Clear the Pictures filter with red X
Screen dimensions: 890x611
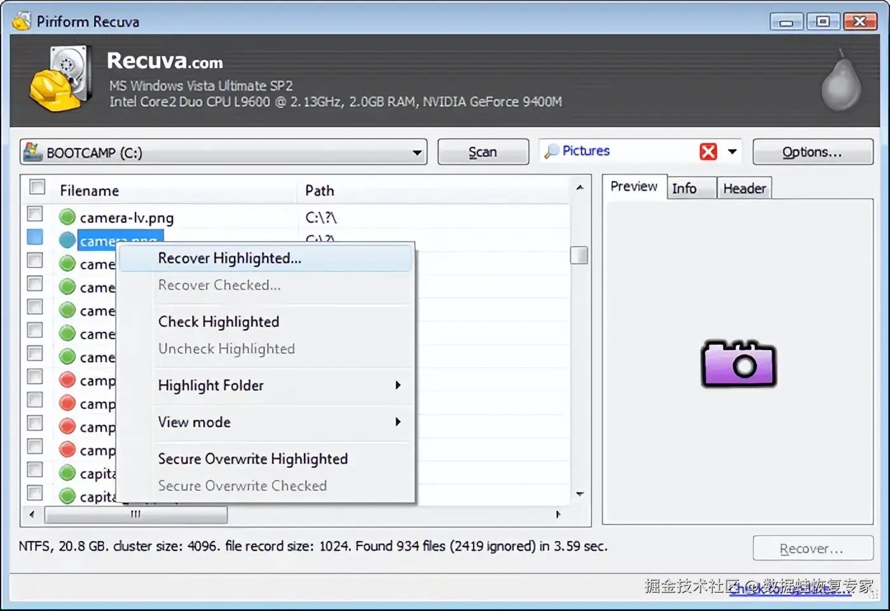(708, 151)
